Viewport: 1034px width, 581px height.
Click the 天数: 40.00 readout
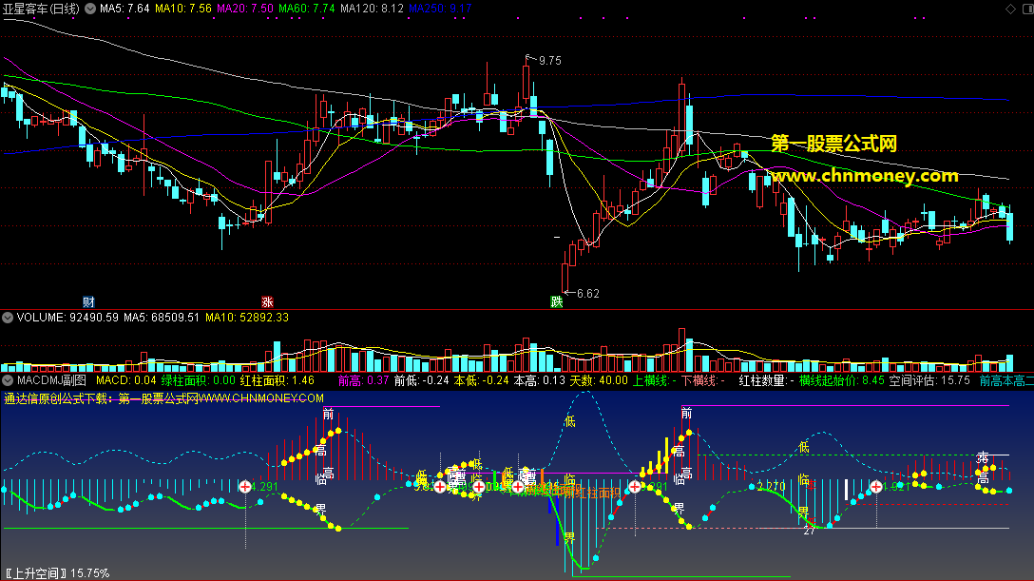click(x=599, y=380)
